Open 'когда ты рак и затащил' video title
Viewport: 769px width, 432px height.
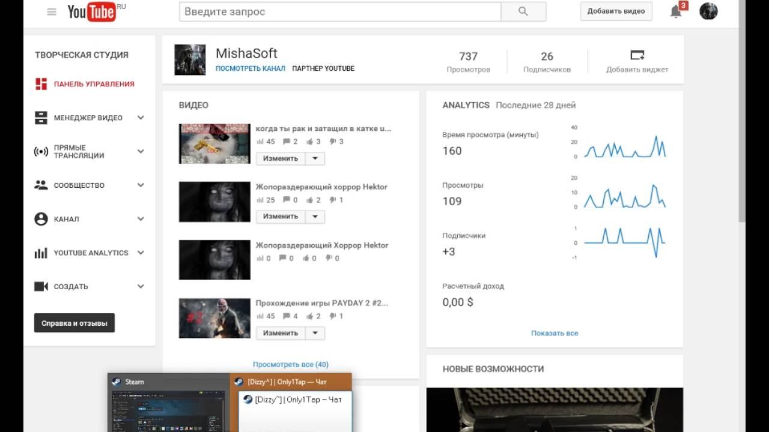323,128
